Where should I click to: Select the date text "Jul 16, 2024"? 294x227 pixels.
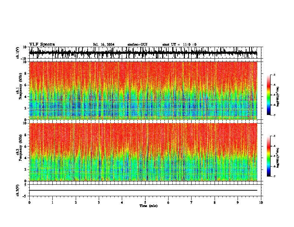point(104,45)
